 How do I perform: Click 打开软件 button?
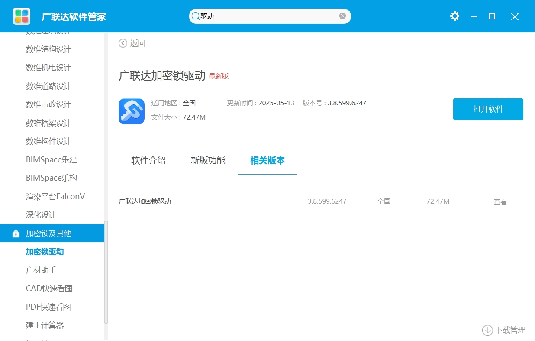click(x=488, y=109)
